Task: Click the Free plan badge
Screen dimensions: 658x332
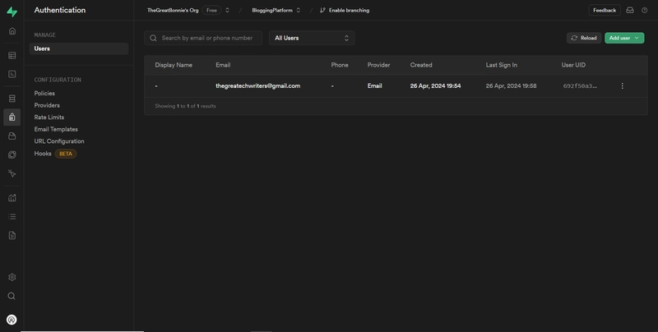Action: [211, 10]
